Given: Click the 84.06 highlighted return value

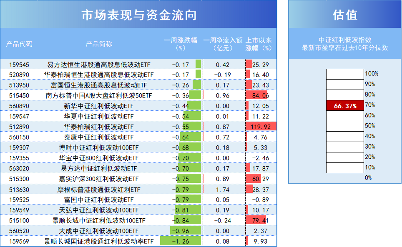Looking at the screenshot, I should coord(261,95).
